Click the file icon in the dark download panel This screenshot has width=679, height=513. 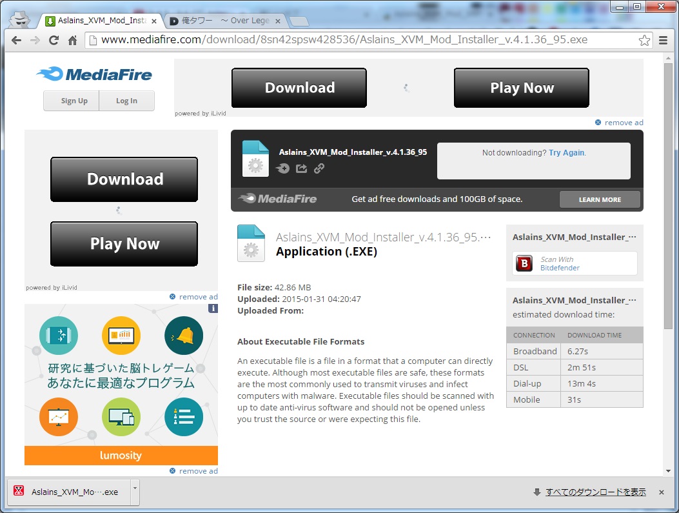click(255, 159)
